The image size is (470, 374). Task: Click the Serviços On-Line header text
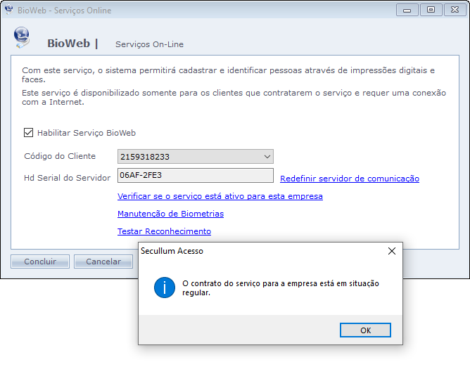tap(149, 44)
